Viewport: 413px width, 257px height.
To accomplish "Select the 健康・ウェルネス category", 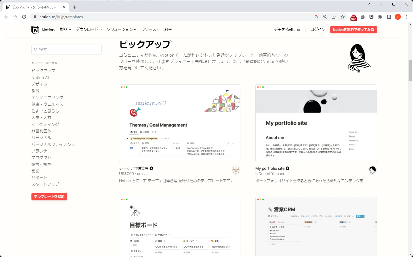I will click(x=47, y=104).
